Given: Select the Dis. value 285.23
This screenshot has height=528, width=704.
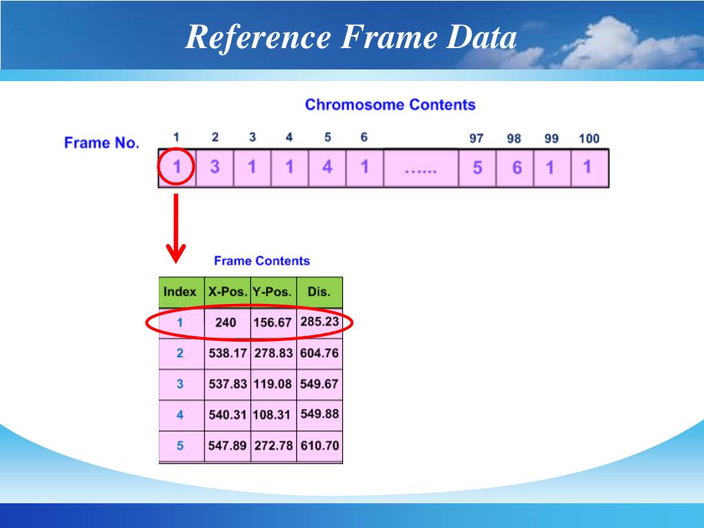Looking at the screenshot, I should point(319,322).
